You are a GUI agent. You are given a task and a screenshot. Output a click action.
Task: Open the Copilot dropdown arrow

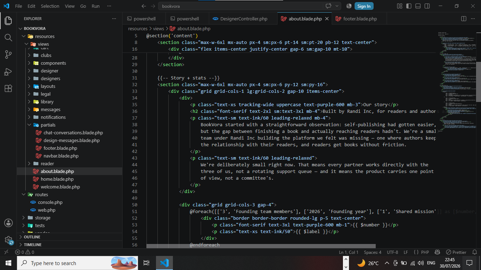337,6
